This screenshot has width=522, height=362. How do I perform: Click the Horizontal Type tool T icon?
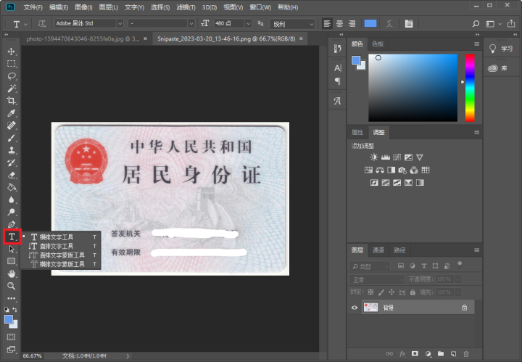pos(12,236)
